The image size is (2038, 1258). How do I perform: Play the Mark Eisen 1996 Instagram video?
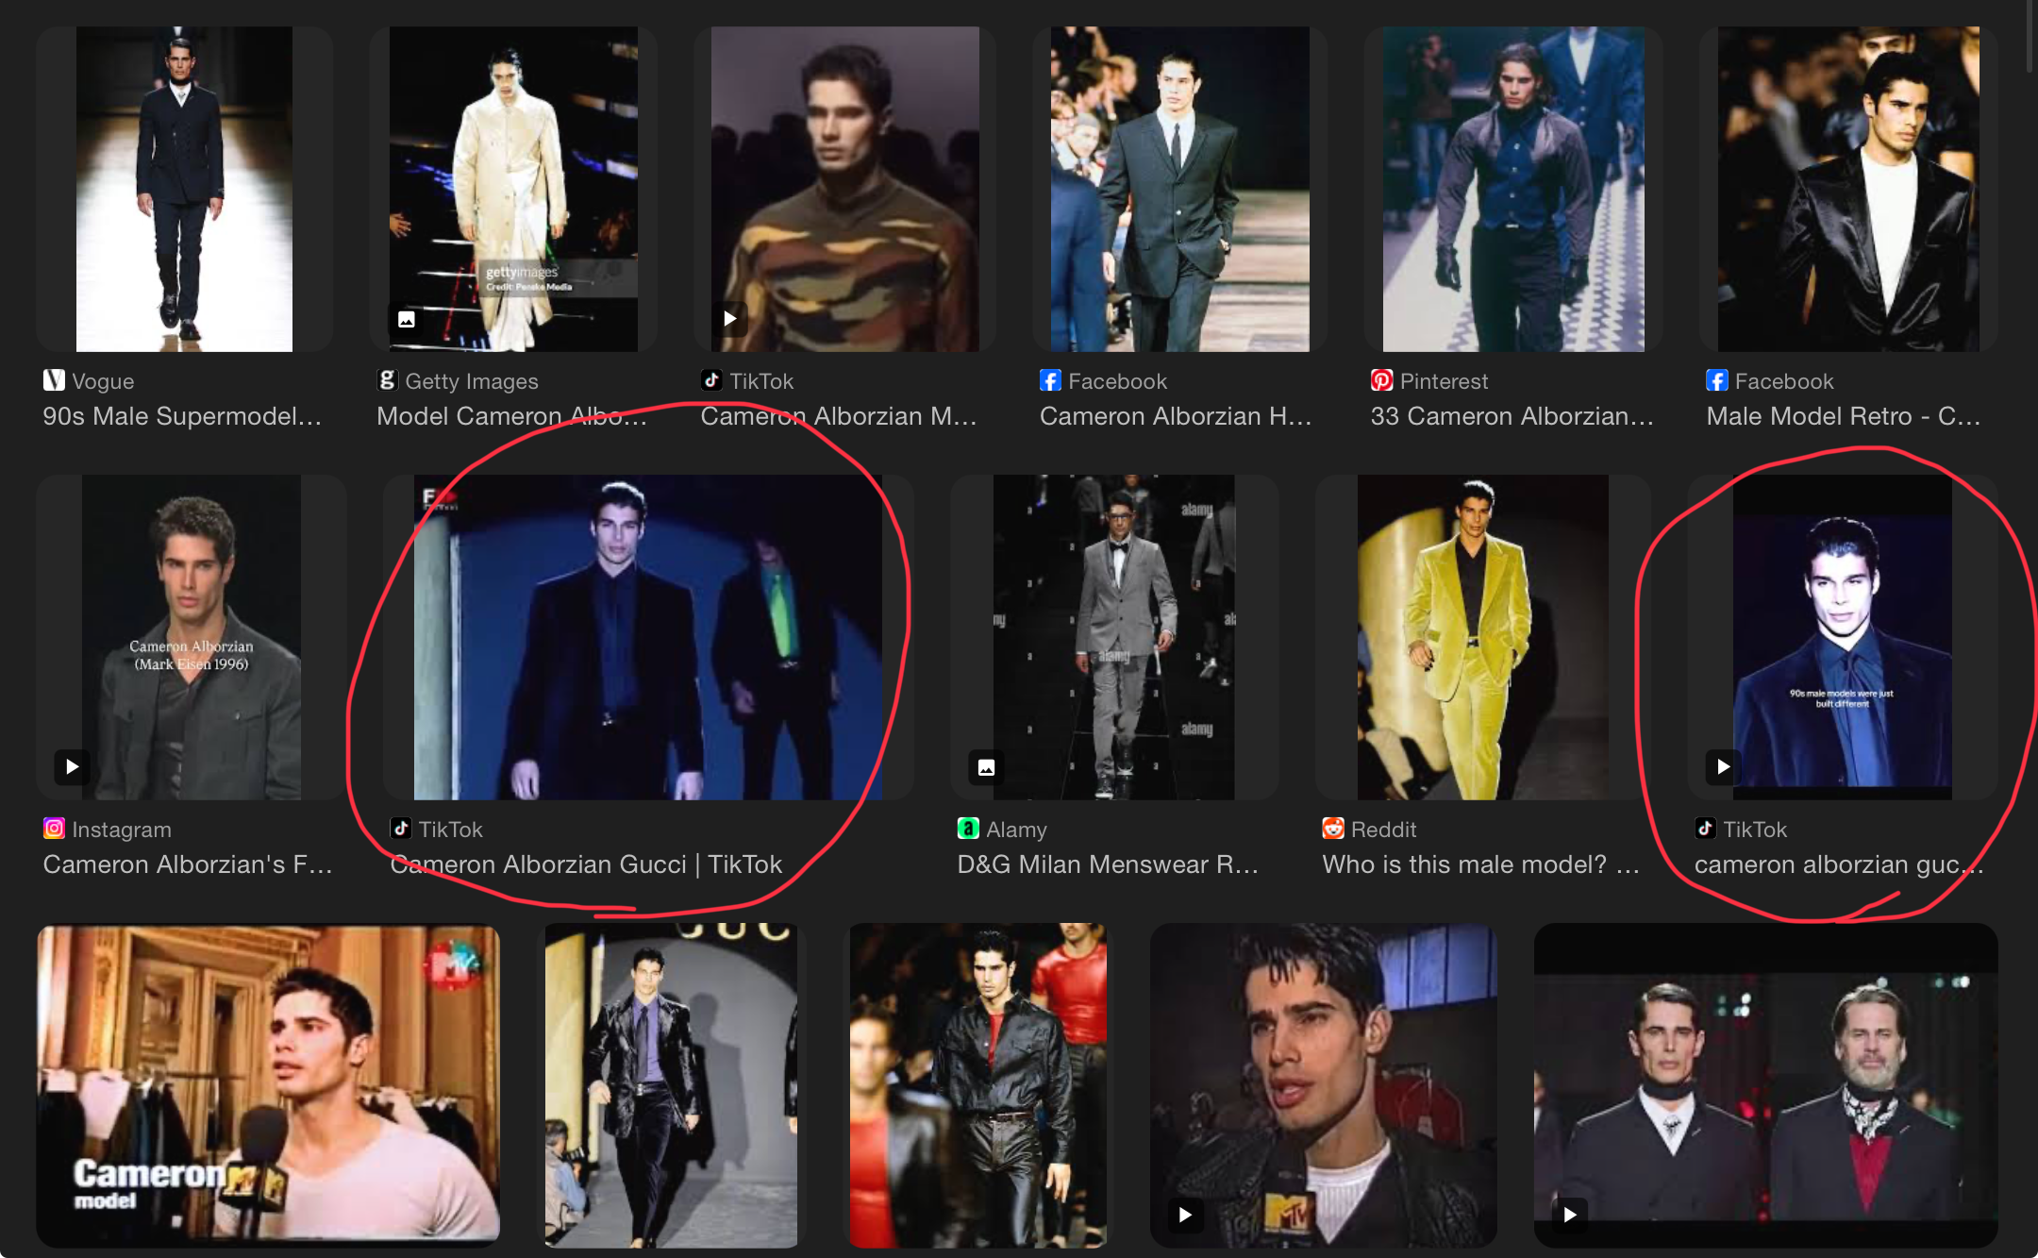point(72,766)
